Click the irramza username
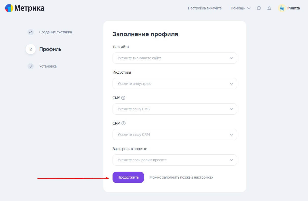 pyautogui.click(x=293, y=8)
